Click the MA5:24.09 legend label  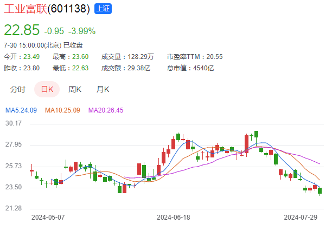tap(21, 110)
